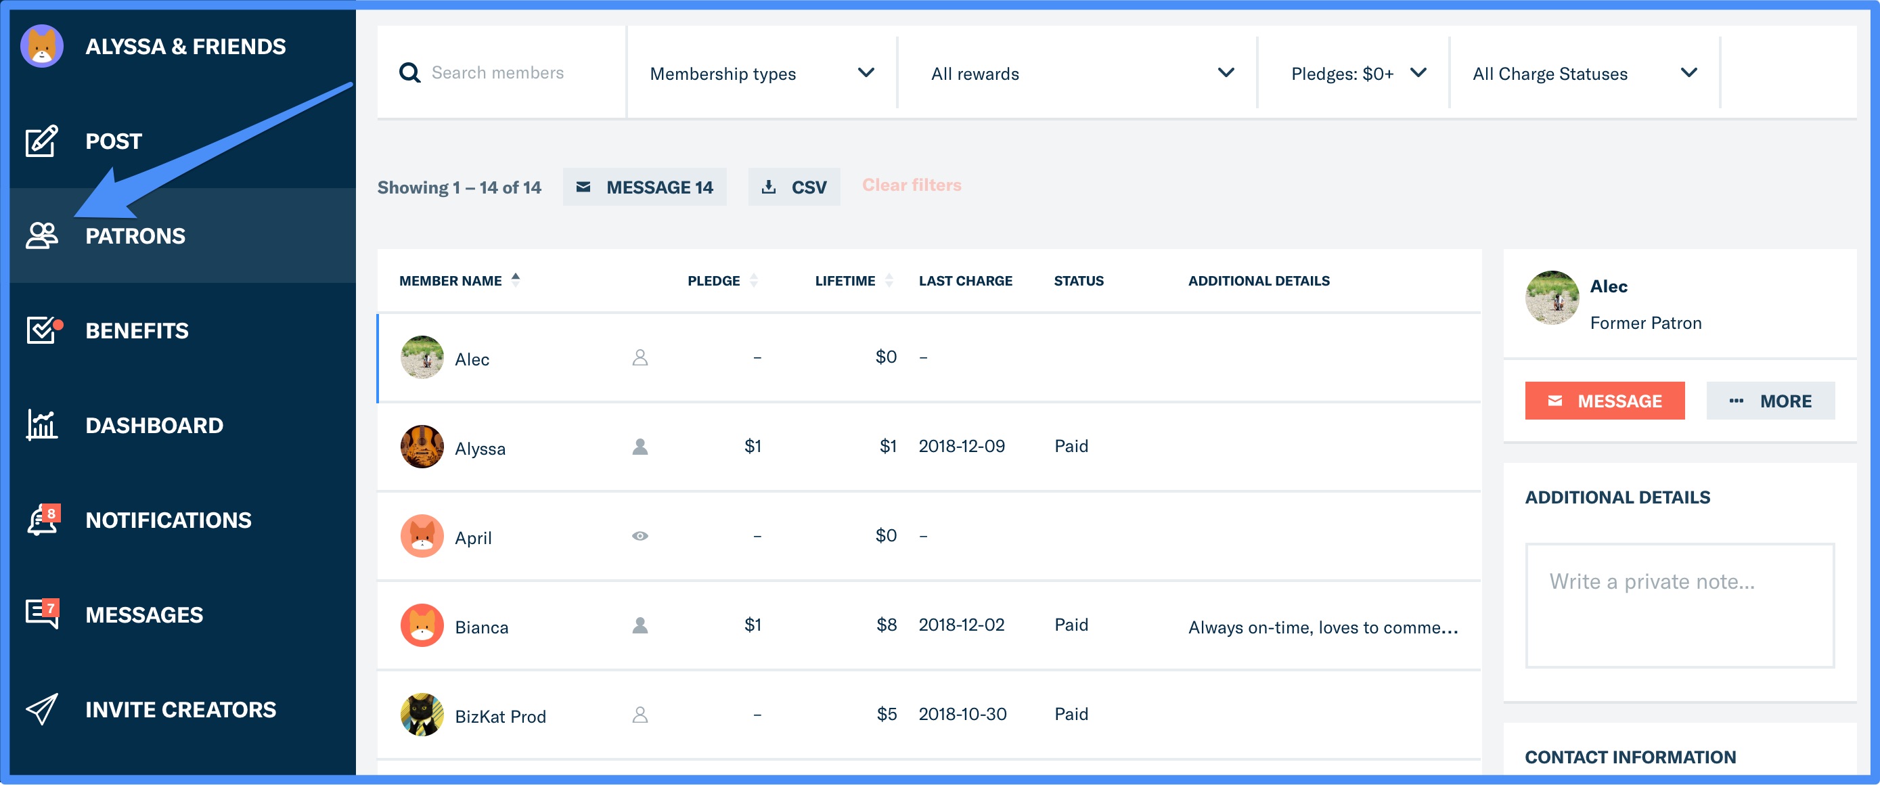Open the Membership types dropdown
The width and height of the screenshot is (1880, 785).
(762, 73)
